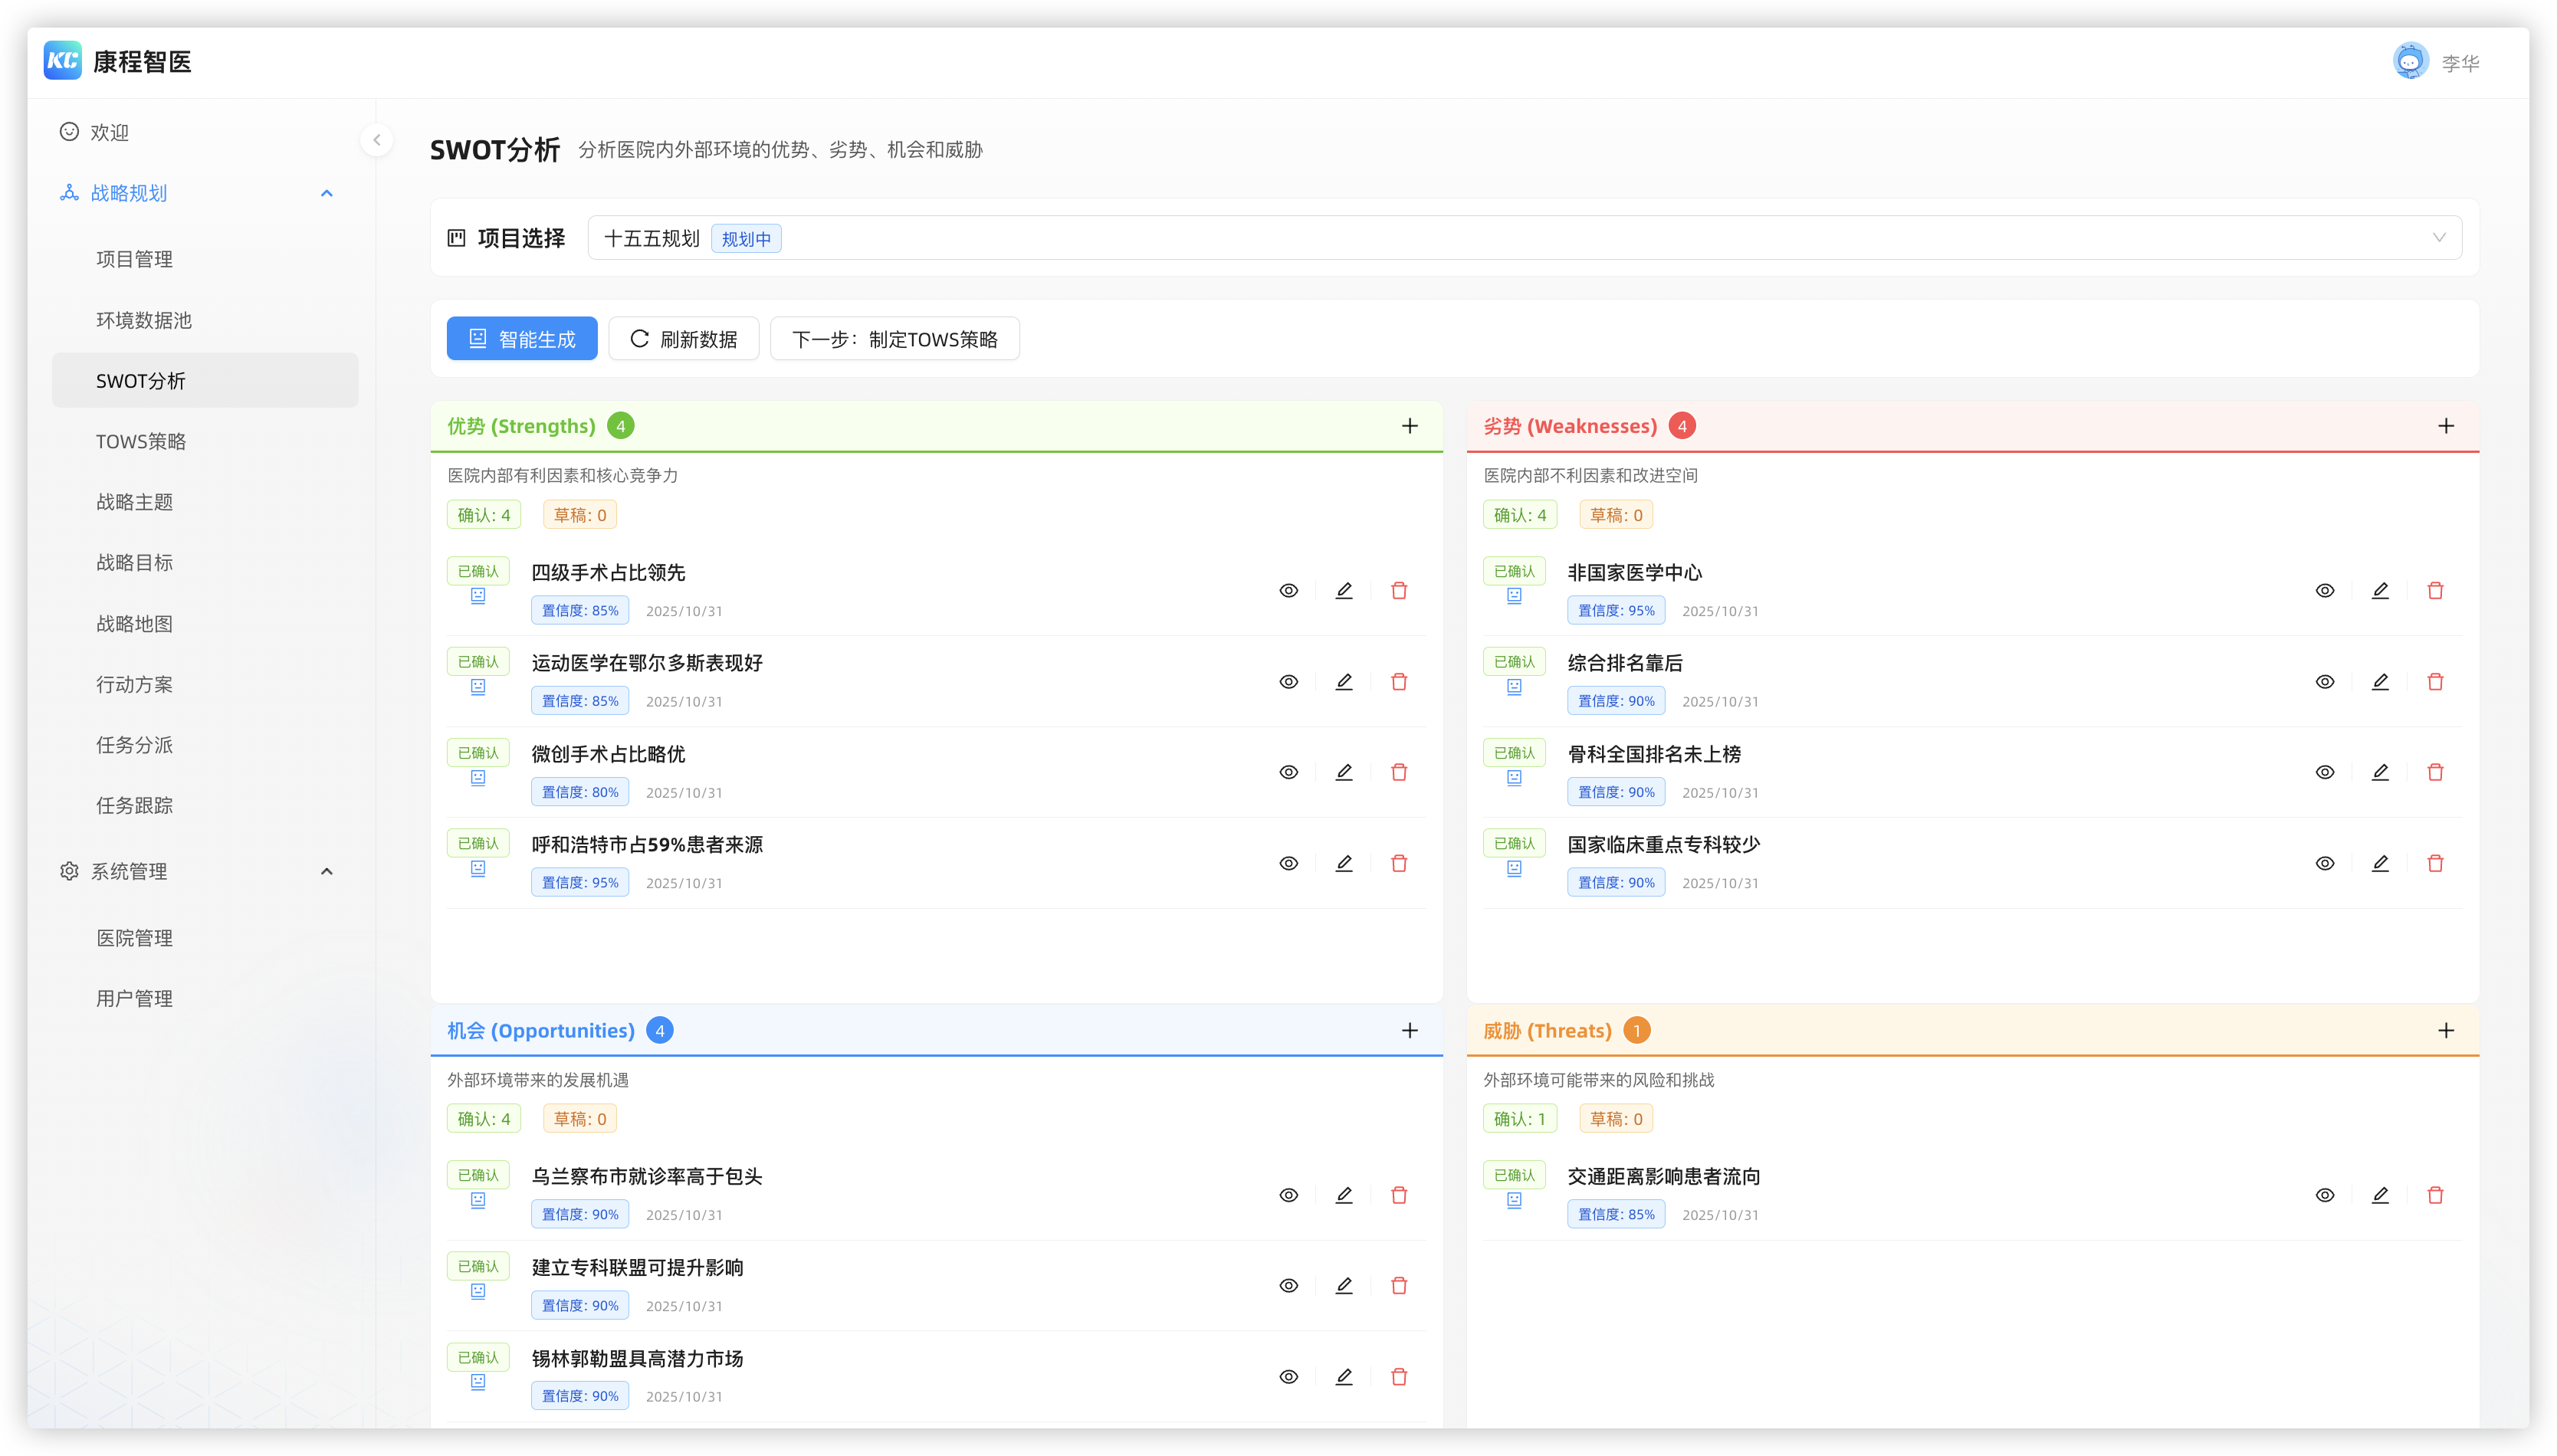Add a new Threats item

point(2446,1030)
